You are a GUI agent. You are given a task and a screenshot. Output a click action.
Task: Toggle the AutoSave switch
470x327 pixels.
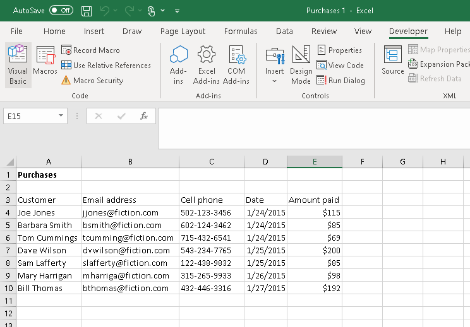click(61, 11)
